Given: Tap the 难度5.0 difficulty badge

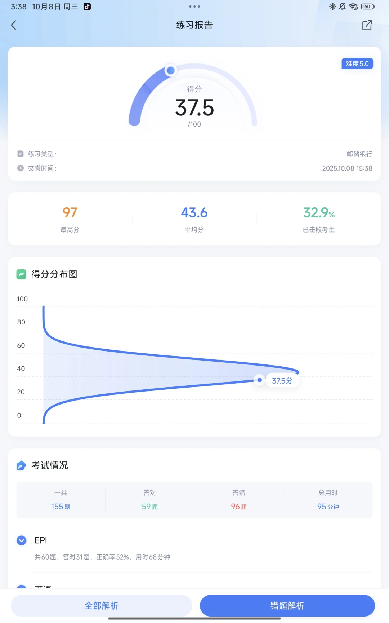Looking at the screenshot, I should pos(357,64).
